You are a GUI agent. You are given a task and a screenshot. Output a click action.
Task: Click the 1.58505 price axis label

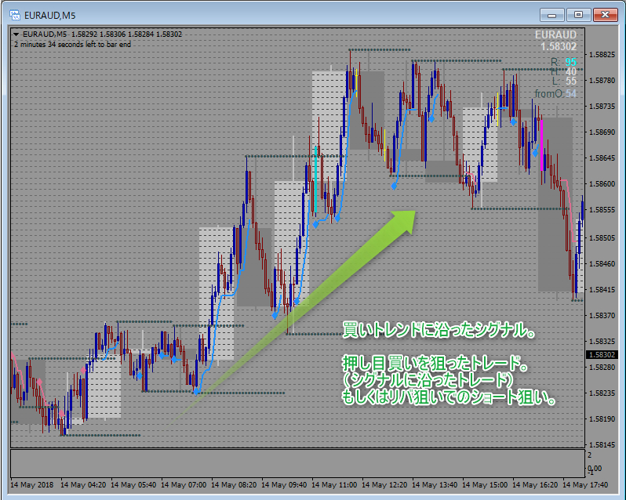[602, 237]
